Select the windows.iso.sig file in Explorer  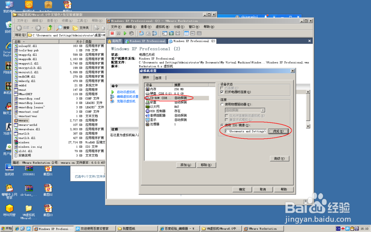30,147
